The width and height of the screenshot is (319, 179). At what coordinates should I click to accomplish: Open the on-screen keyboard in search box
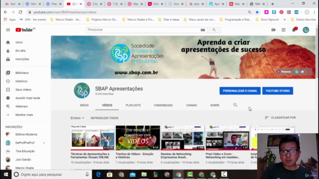(x=203, y=30)
